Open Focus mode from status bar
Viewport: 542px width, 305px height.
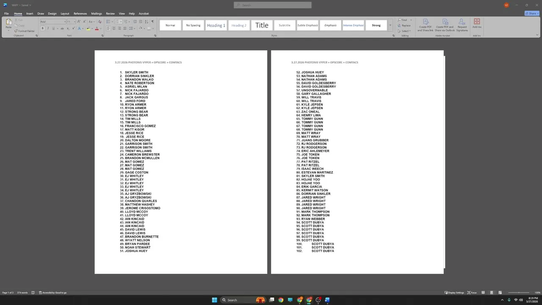[x=472, y=293]
